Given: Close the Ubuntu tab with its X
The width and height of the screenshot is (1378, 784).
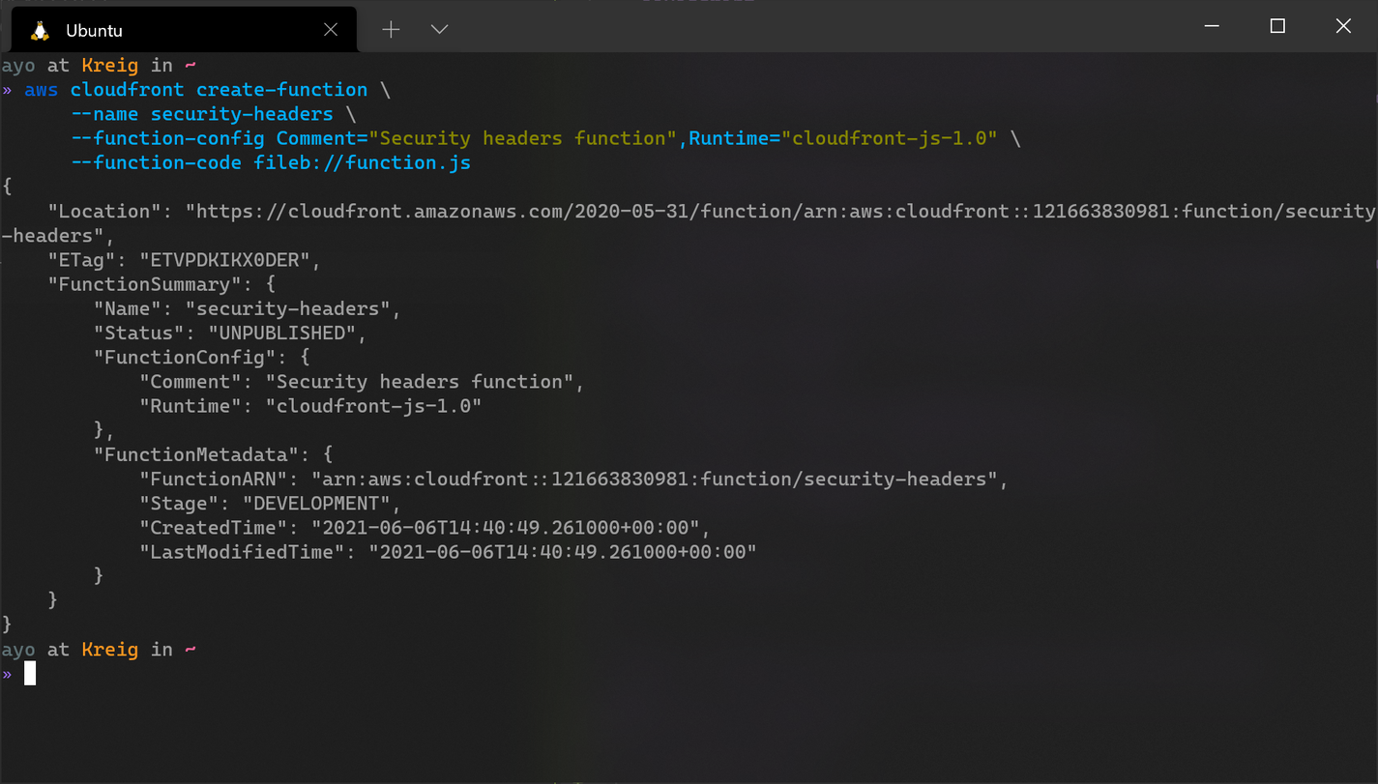Looking at the screenshot, I should (x=330, y=29).
